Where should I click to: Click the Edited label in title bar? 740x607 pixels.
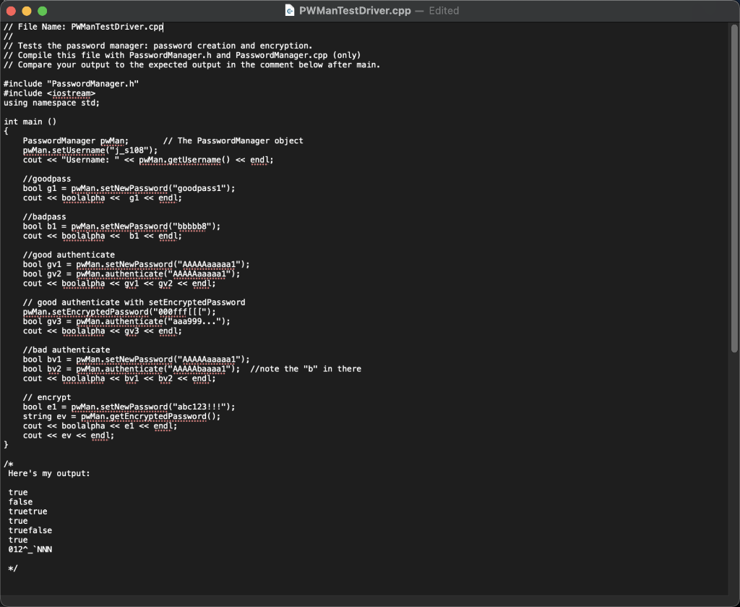point(444,11)
